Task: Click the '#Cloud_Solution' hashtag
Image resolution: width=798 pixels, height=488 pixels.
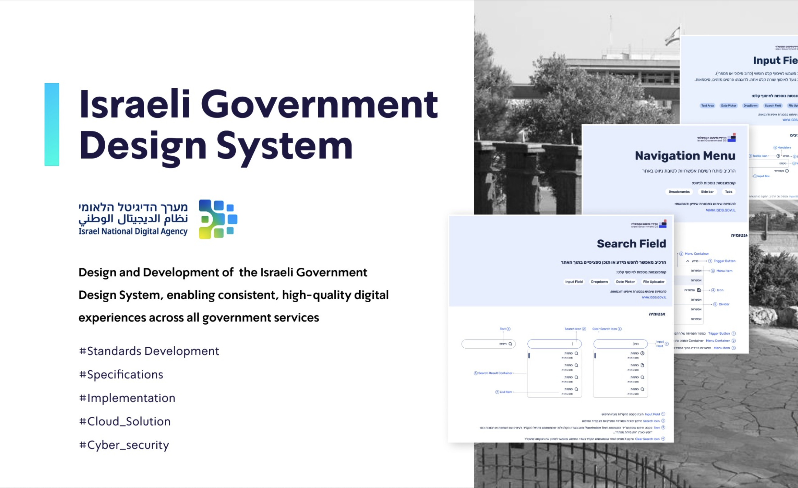Action: pos(125,422)
